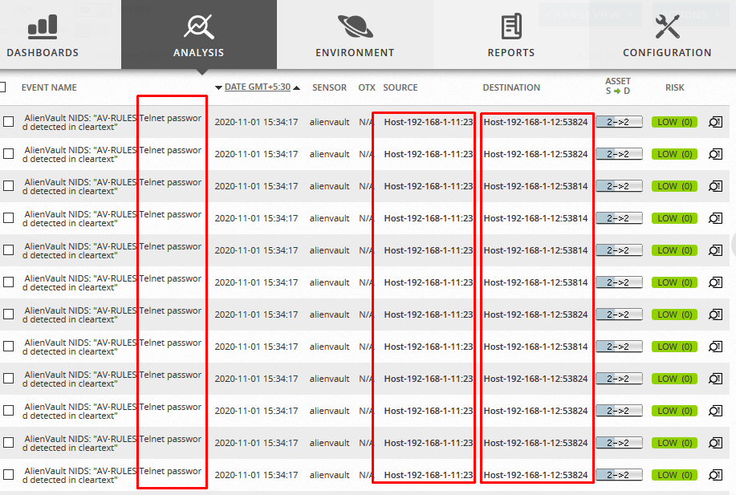The image size is (736, 495).
Task: View event details icon in first row
Action: click(x=715, y=122)
